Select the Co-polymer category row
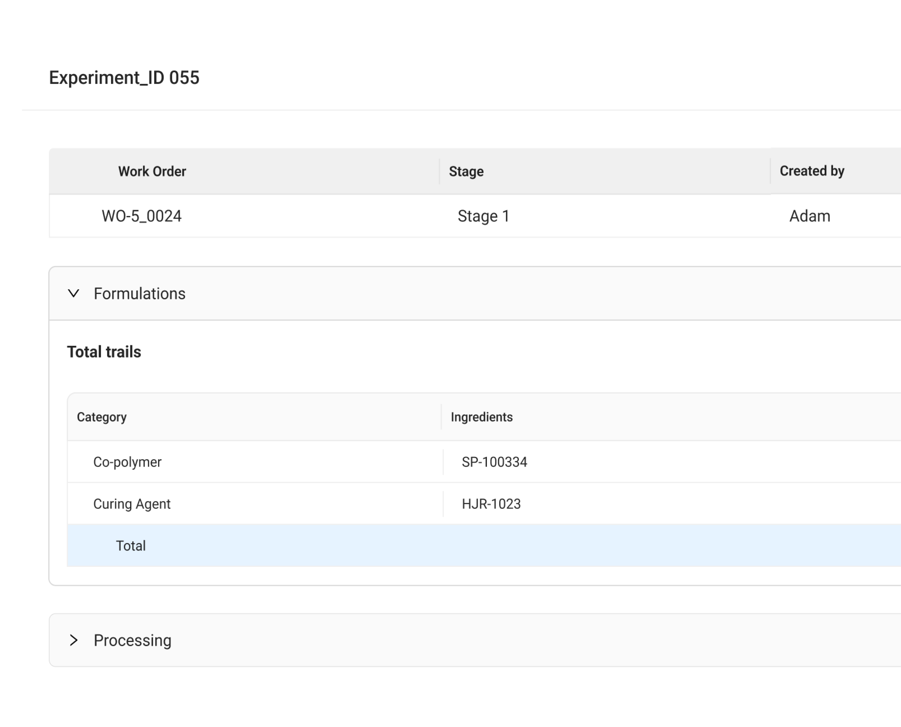 (x=127, y=462)
